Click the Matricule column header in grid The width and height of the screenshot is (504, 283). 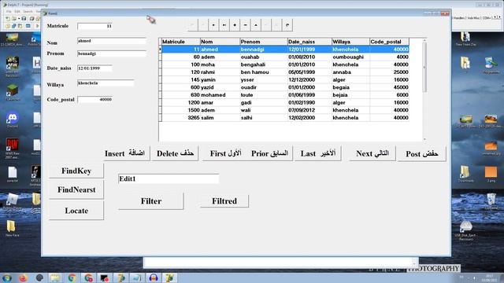point(180,42)
